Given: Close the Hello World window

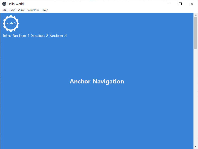Looking at the screenshot, I should tap(192, 4).
